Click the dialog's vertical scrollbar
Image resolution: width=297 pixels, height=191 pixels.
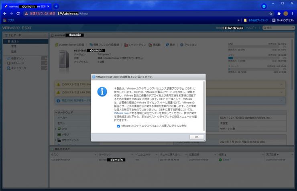tap(204, 106)
